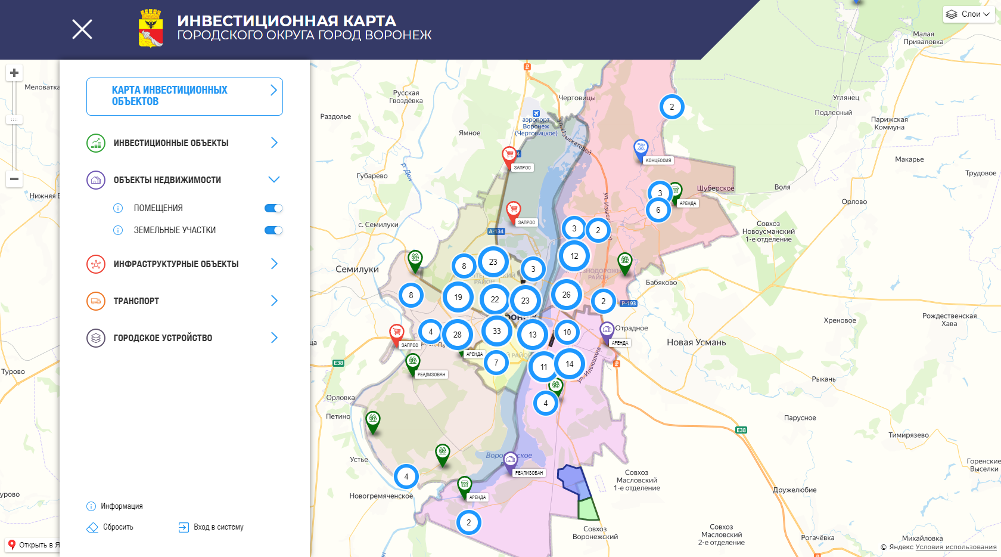Click the map cluster marker numbered 26

pyautogui.click(x=567, y=295)
